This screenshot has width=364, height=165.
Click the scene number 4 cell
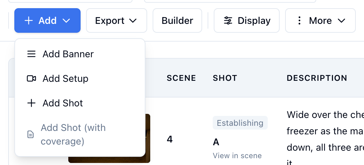(x=170, y=139)
